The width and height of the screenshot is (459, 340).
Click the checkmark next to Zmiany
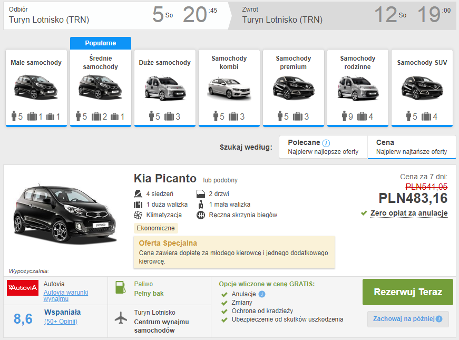point(224,303)
